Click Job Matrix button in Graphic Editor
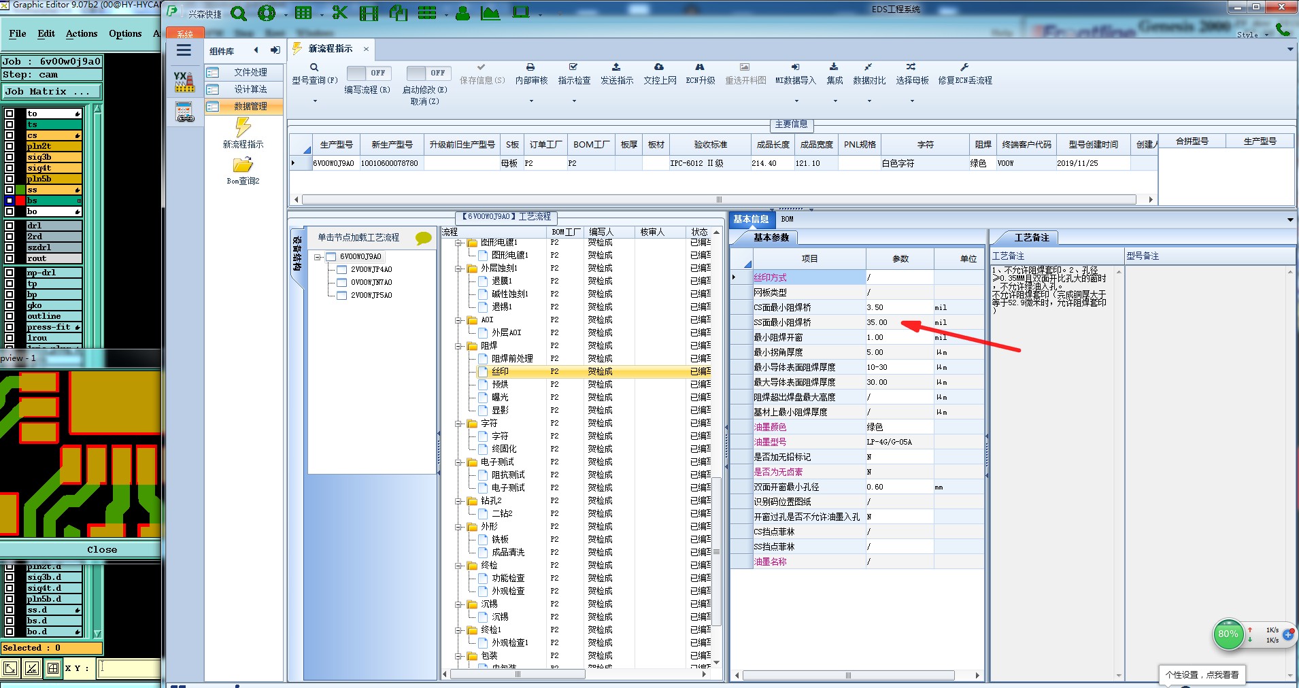1299x688 pixels. coord(51,91)
